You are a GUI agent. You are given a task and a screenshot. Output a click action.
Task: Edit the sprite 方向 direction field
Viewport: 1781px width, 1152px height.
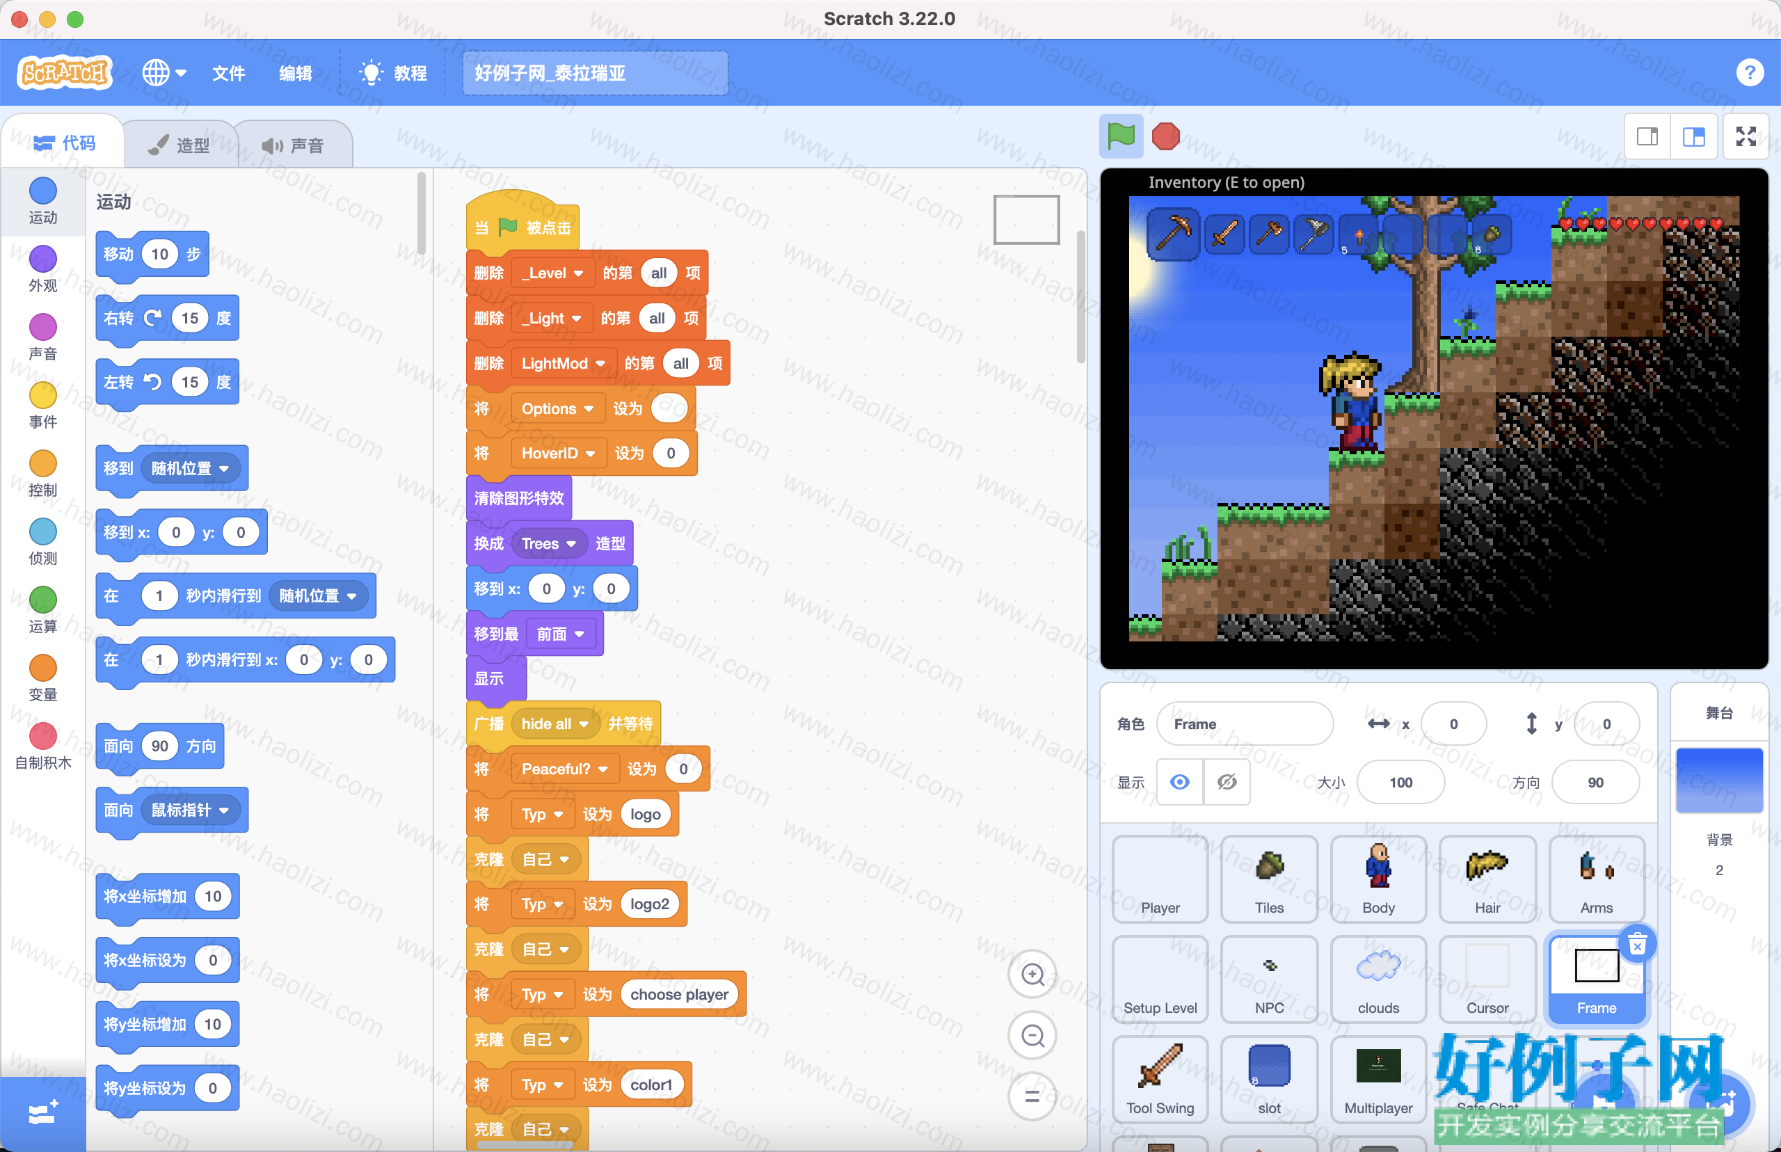point(1595,782)
